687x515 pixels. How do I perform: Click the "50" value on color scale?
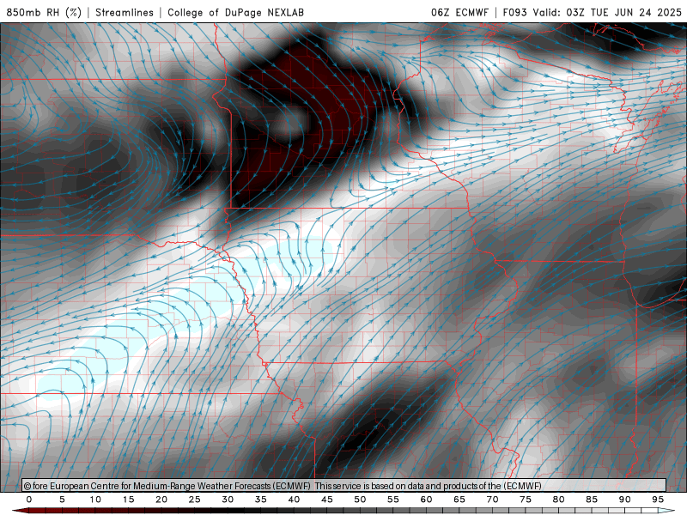click(x=360, y=500)
